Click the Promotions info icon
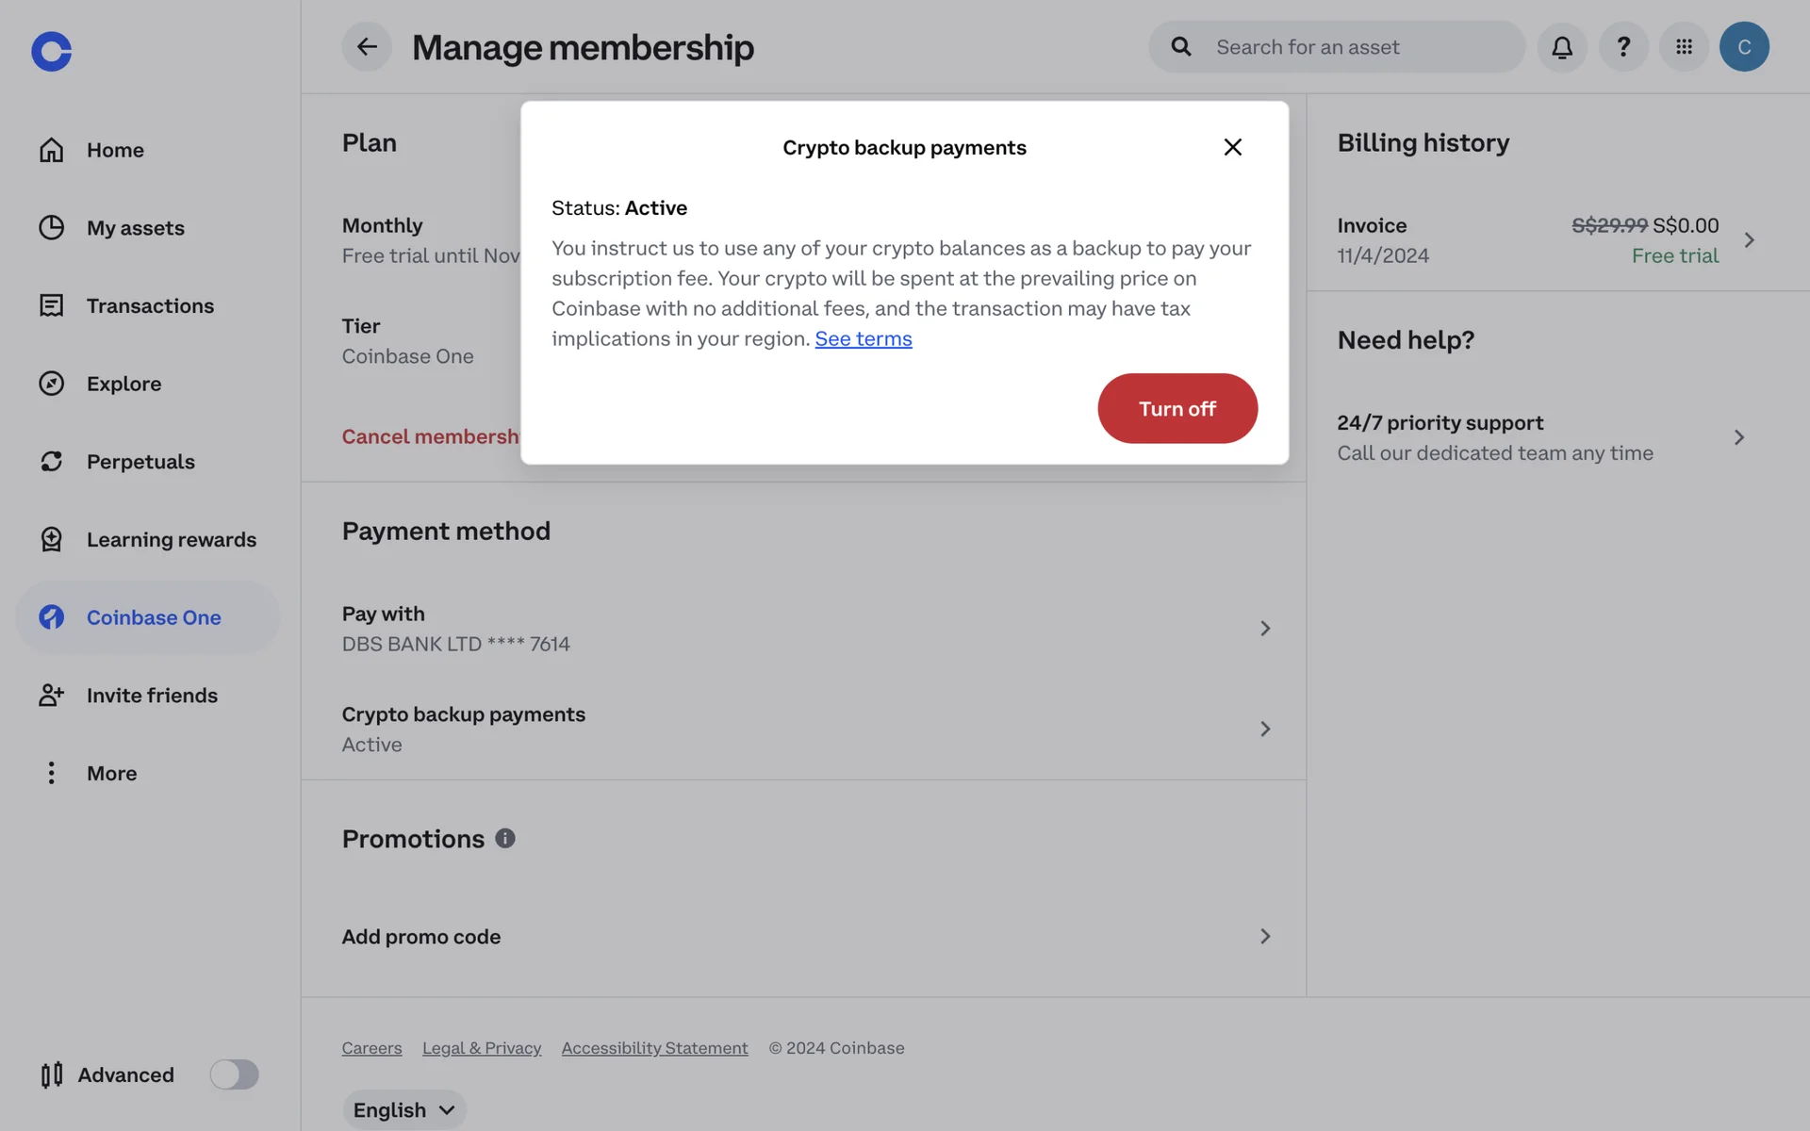Viewport: 1810px width, 1131px height. coord(505,838)
